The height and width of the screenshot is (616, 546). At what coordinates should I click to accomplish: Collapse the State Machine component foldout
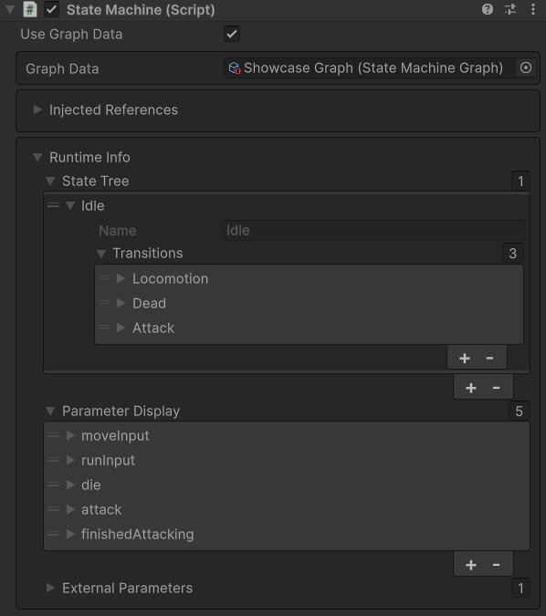tap(10, 9)
